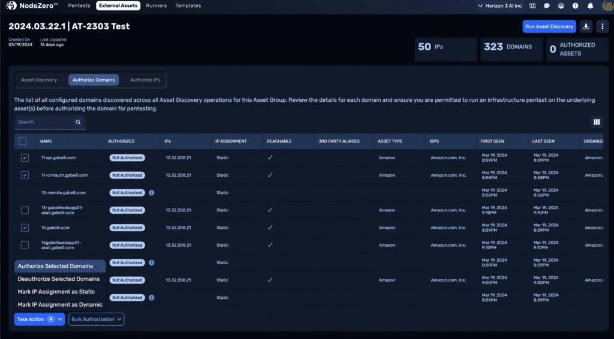Click the map icon in header
Viewport: 614px width, 339px height.
pos(532,6)
